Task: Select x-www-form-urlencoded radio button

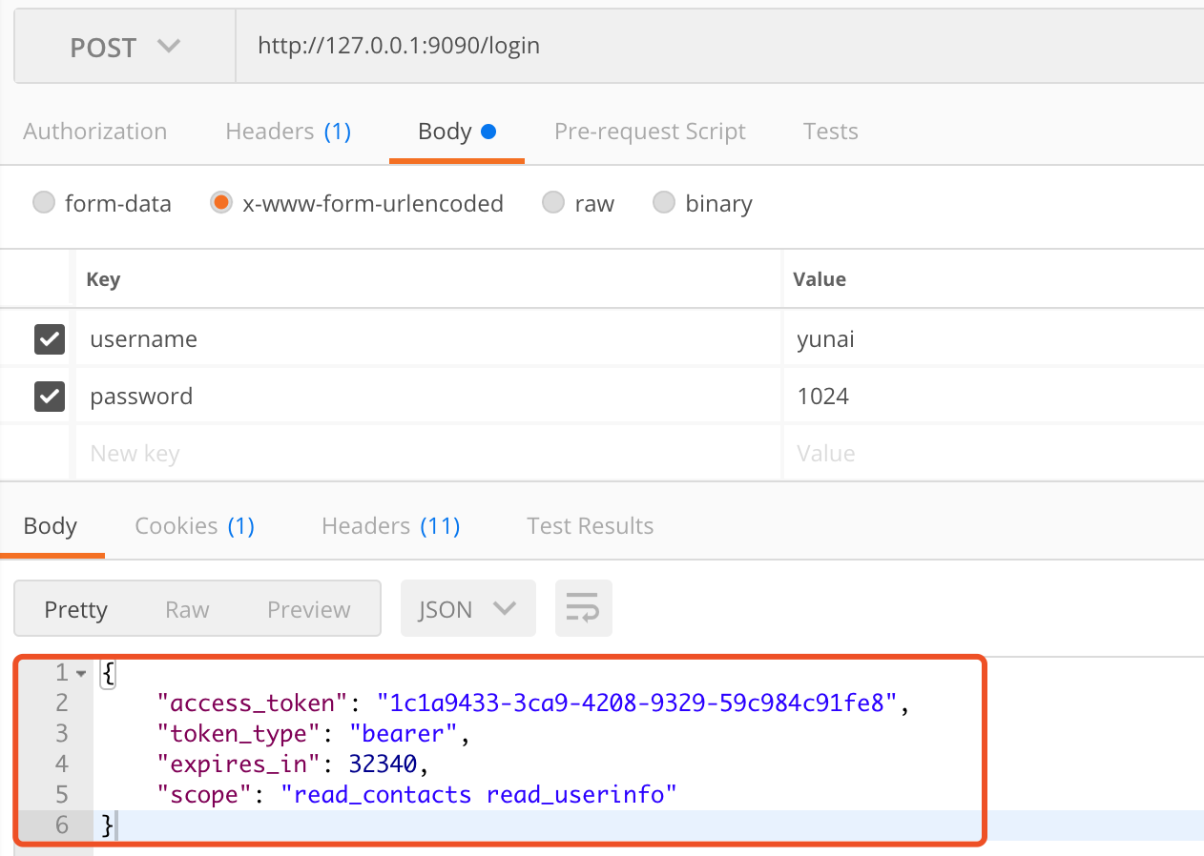Action: [221, 203]
